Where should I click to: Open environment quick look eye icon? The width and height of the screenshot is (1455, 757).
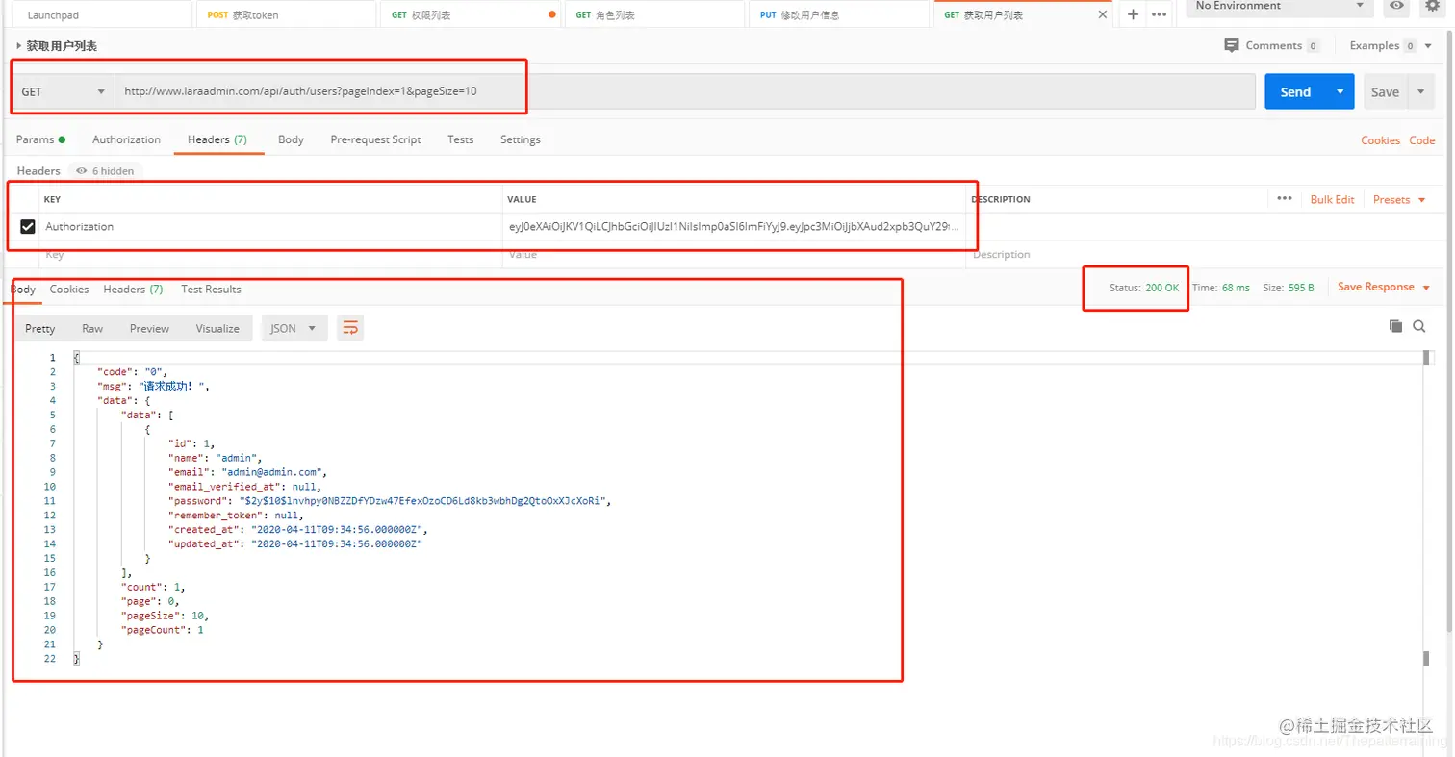1396,6
